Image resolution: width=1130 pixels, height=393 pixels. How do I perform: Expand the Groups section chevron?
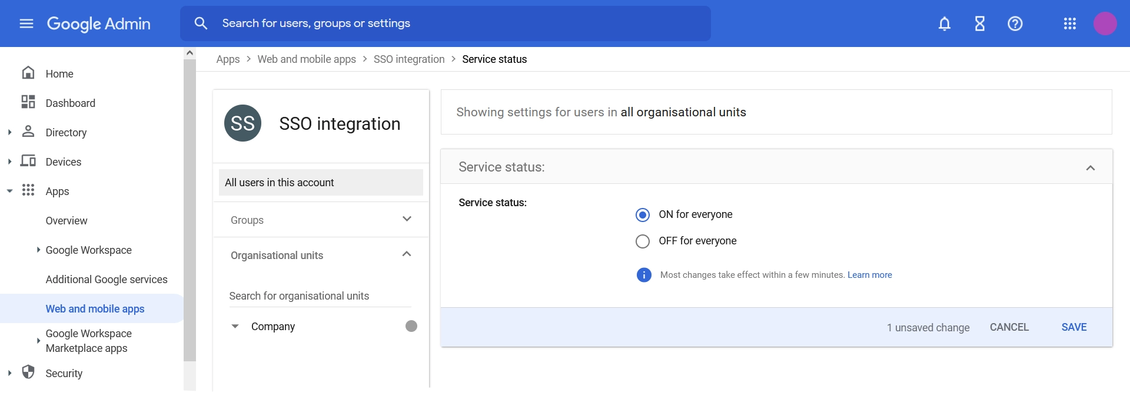tap(407, 219)
